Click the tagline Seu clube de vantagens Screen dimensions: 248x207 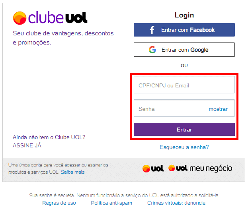coord(63,38)
